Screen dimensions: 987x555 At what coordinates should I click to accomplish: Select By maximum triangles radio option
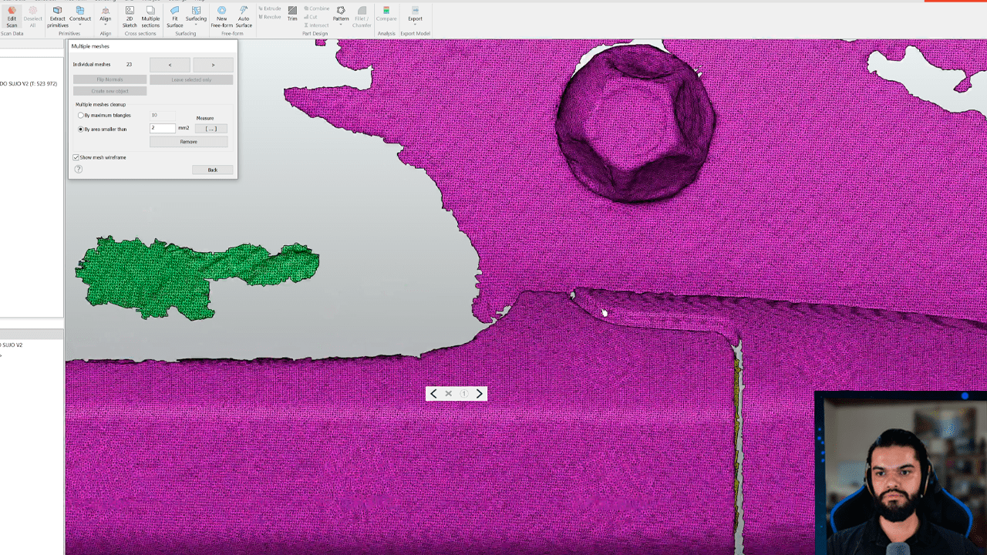click(x=81, y=116)
